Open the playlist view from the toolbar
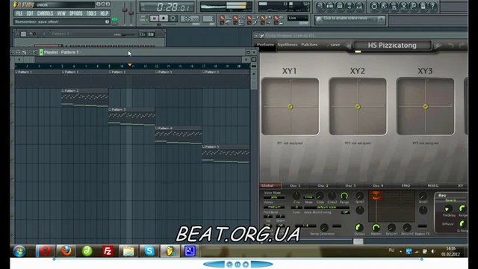Image resolution: width=478 pixels, height=269 pixels. tap(320, 6)
